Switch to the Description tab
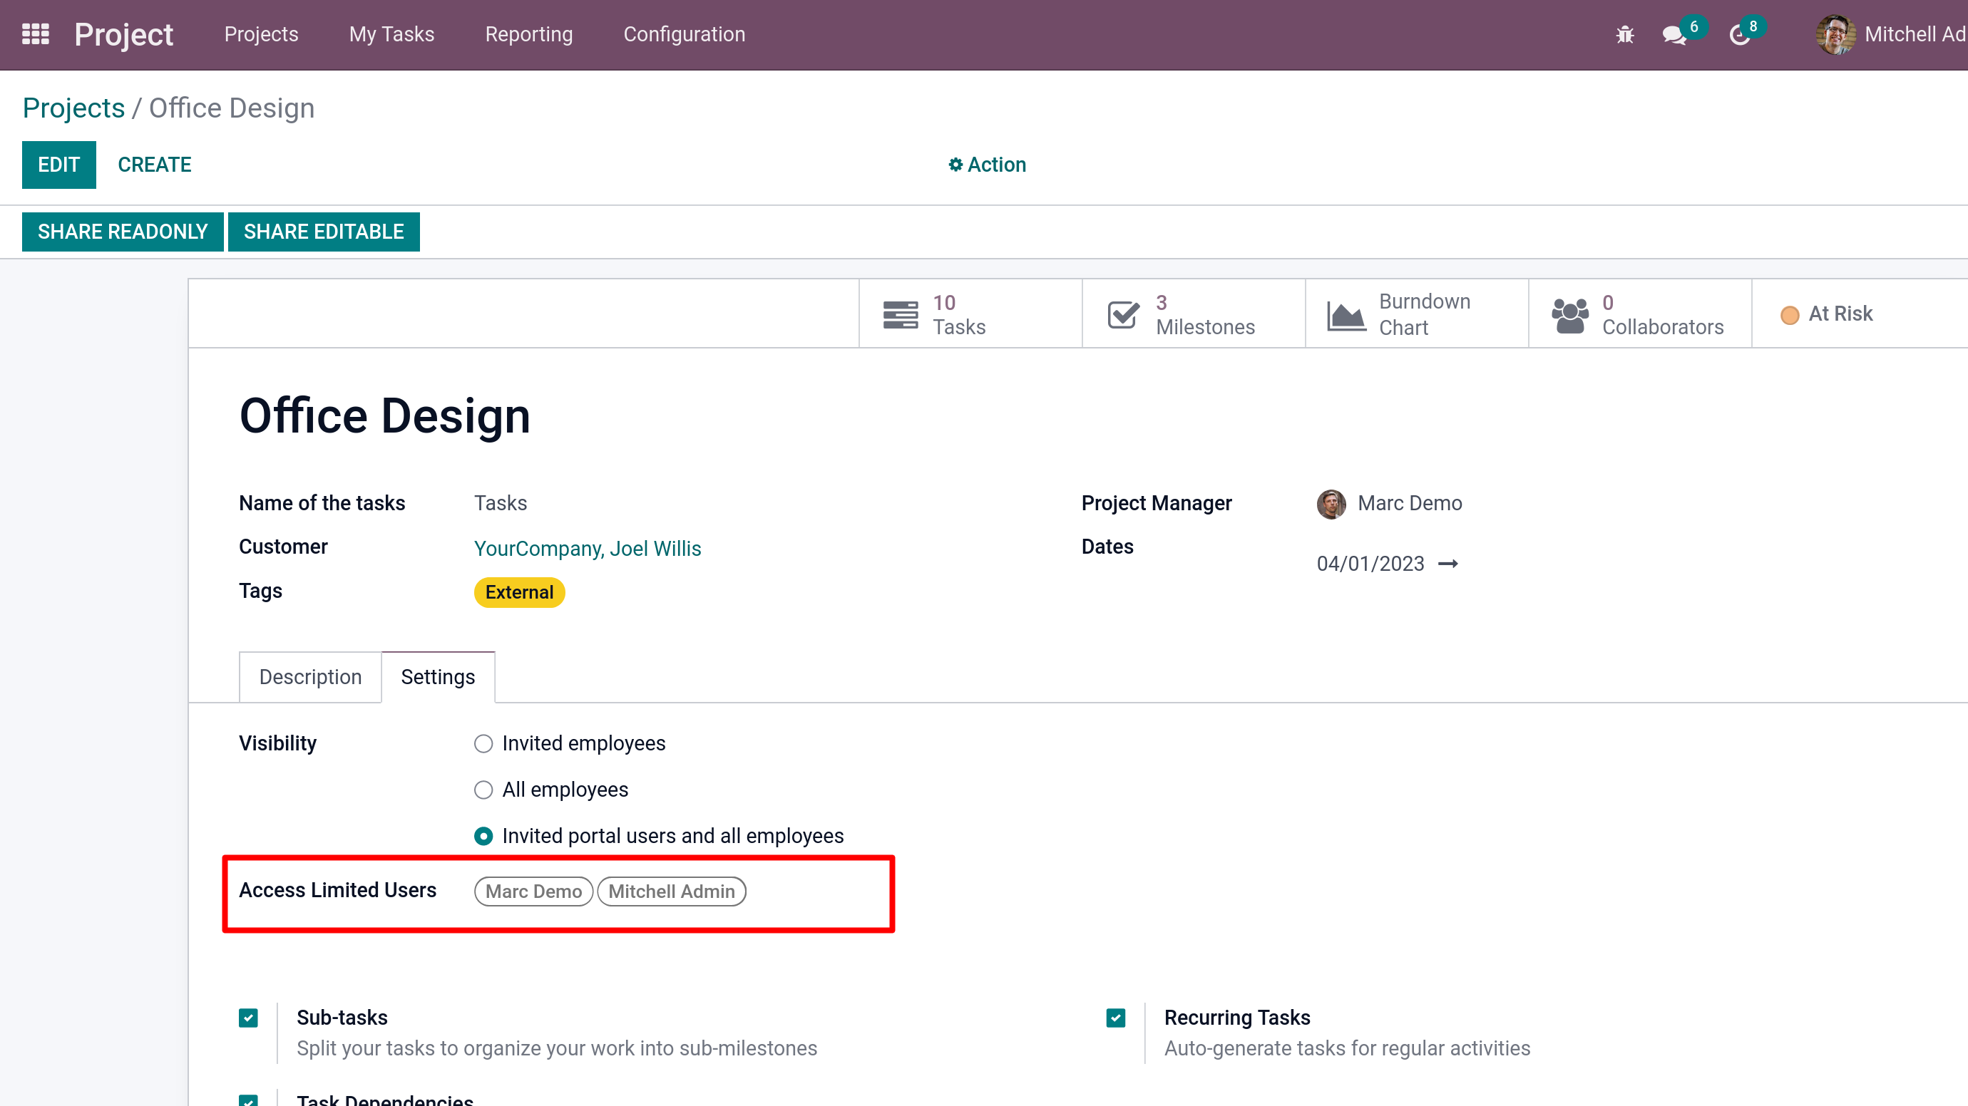Screen dimensions: 1968x1106 pos(310,677)
